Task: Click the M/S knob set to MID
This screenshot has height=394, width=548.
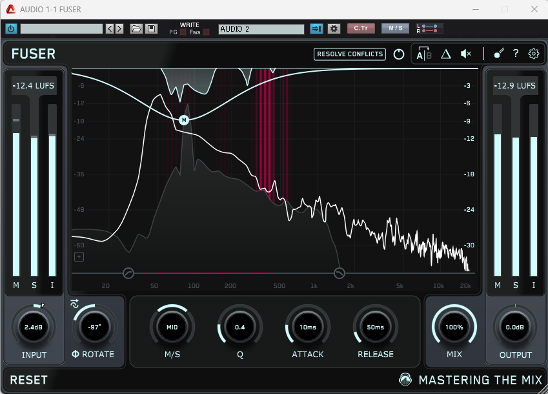Action: [172, 327]
